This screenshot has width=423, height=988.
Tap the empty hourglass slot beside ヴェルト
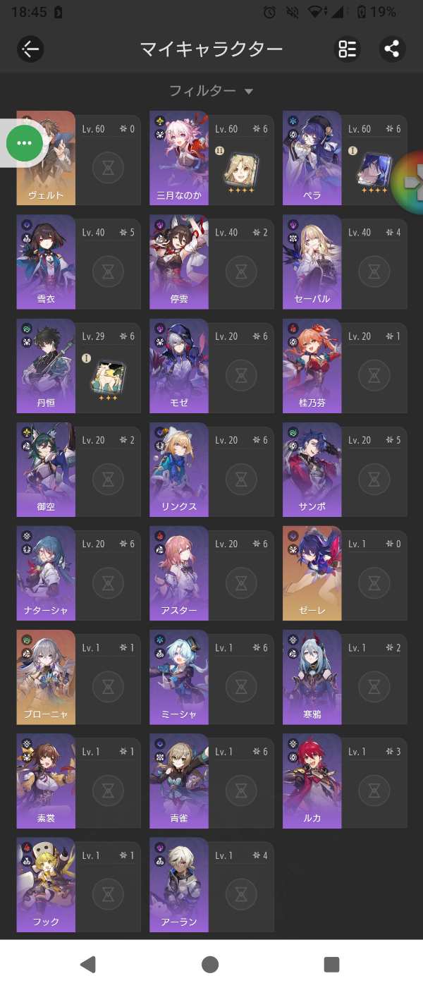pos(108,168)
